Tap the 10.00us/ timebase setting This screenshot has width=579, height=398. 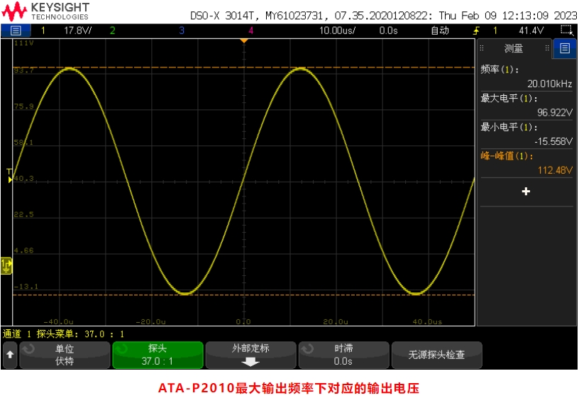[337, 31]
